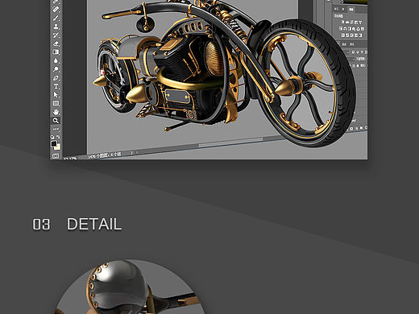Image resolution: width=419 pixels, height=314 pixels.
Task: Select the Hand tool
Action: click(56, 112)
